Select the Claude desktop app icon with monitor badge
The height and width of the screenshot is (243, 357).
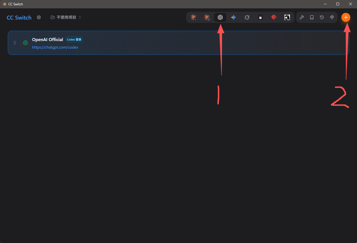tap(207, 17)
